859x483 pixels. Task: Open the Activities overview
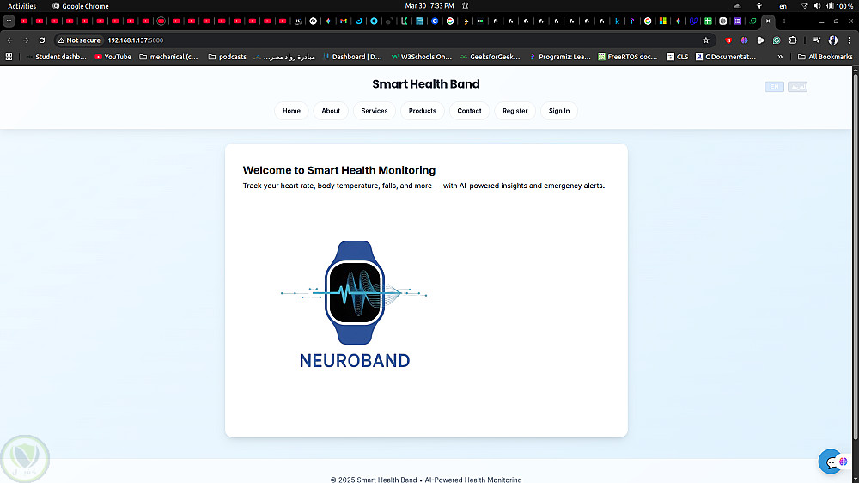22,6
